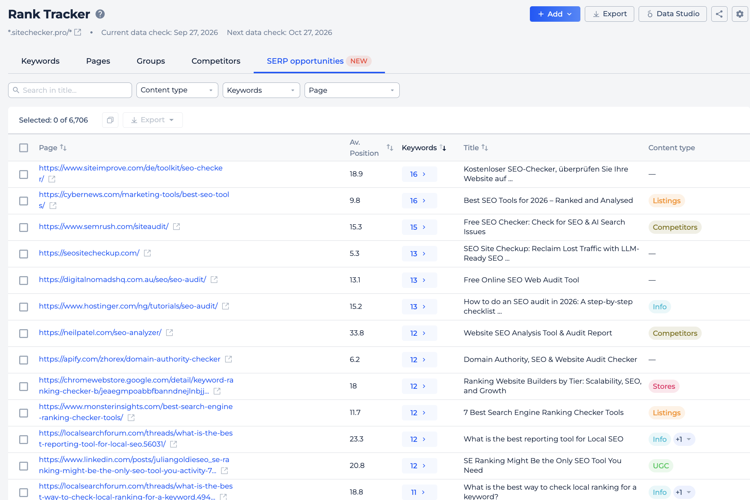Switch to the Groups tab
The height and width of the screenshot is (500, 750).
point(151,61)
